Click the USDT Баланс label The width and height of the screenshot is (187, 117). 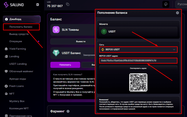[x=71, y=53]
